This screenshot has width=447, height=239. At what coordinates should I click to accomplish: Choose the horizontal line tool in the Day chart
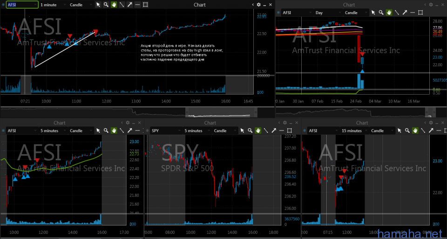pyautogui.click(x=413, y=13)
